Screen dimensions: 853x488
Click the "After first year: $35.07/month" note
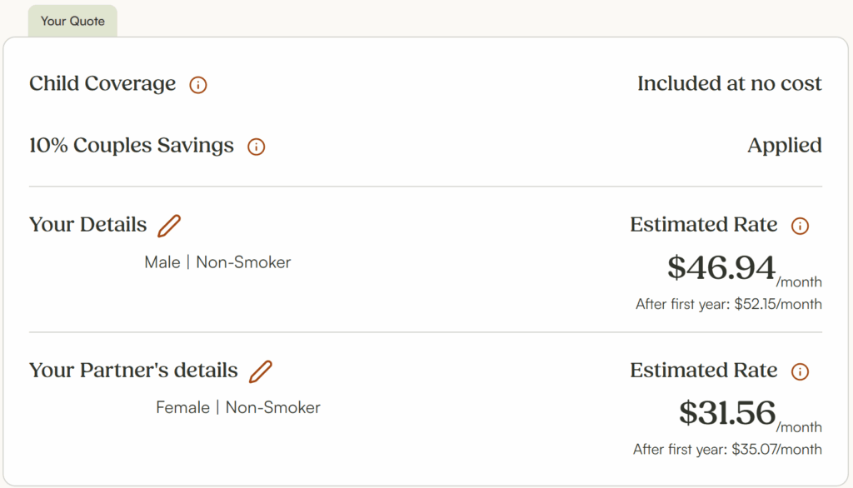pos(727,450)
